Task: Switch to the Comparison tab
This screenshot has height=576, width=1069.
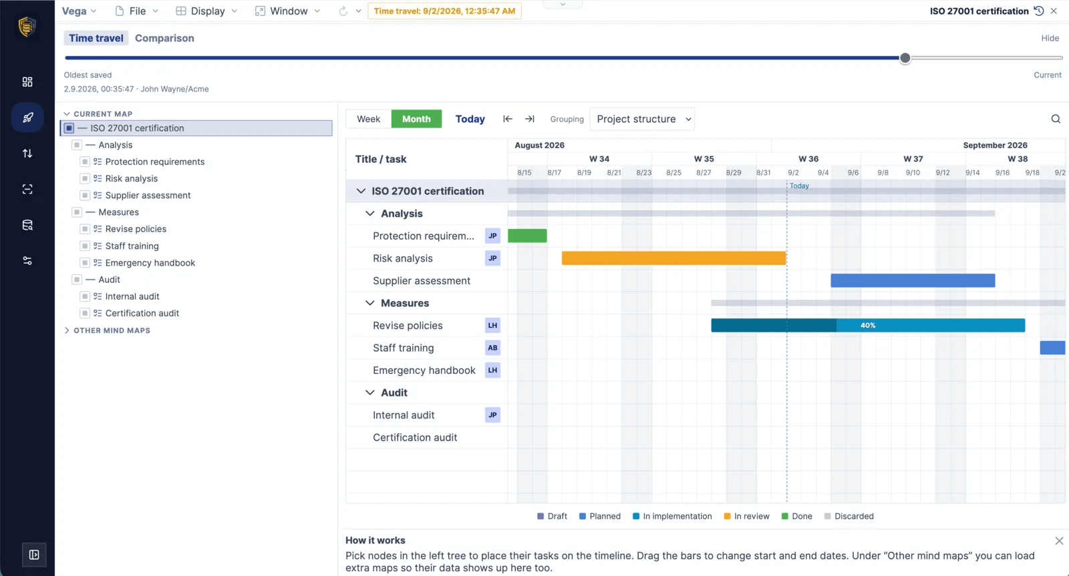Action: tap(164, 38)
